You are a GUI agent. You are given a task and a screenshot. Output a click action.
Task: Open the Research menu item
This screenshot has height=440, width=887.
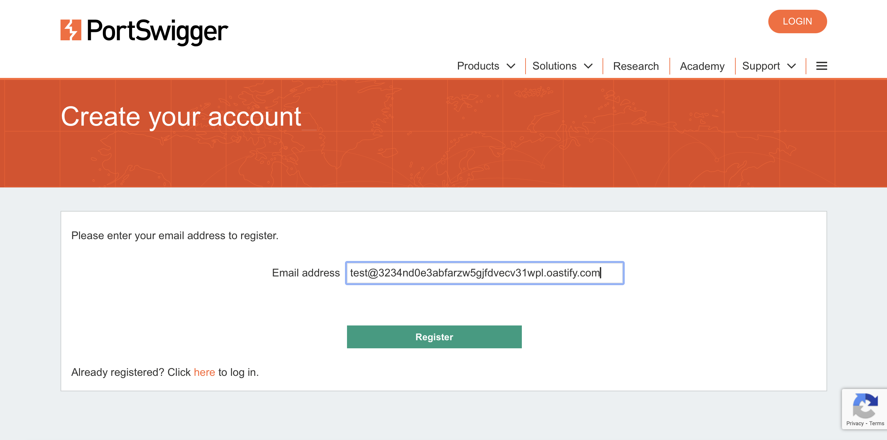click(635, 66)
